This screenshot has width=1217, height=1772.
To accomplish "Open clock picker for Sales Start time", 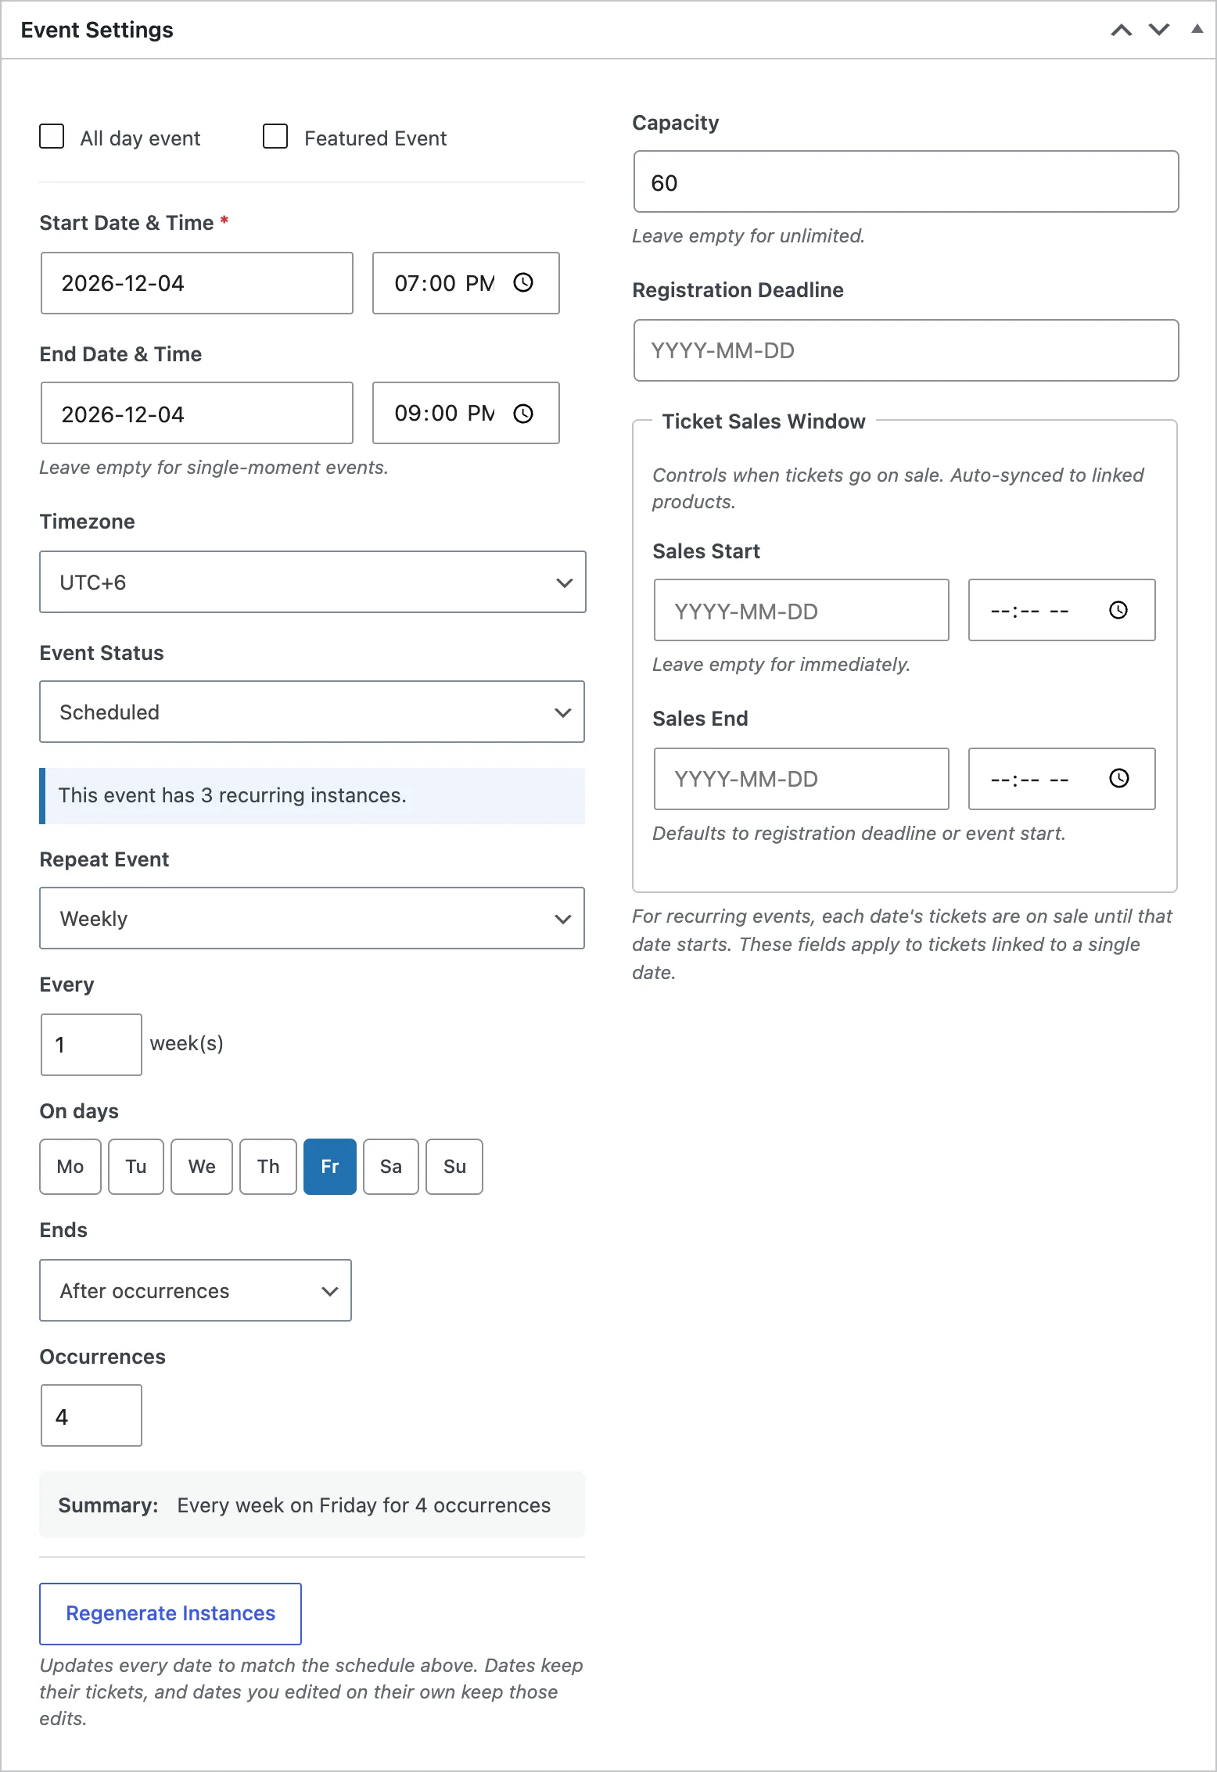I will point(1118,610).
